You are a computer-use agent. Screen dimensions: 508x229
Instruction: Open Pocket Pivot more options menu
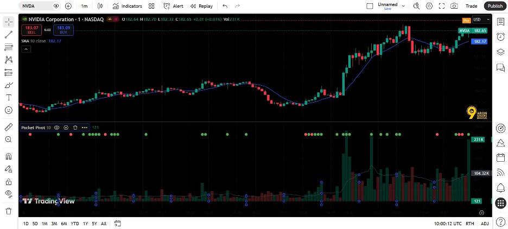click(x=85, y=128)
